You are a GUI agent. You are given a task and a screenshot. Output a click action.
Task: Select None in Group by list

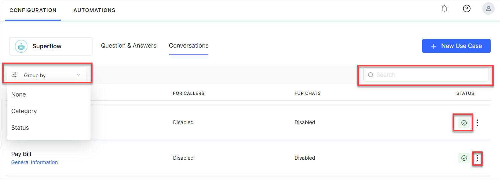coord(19,94)
